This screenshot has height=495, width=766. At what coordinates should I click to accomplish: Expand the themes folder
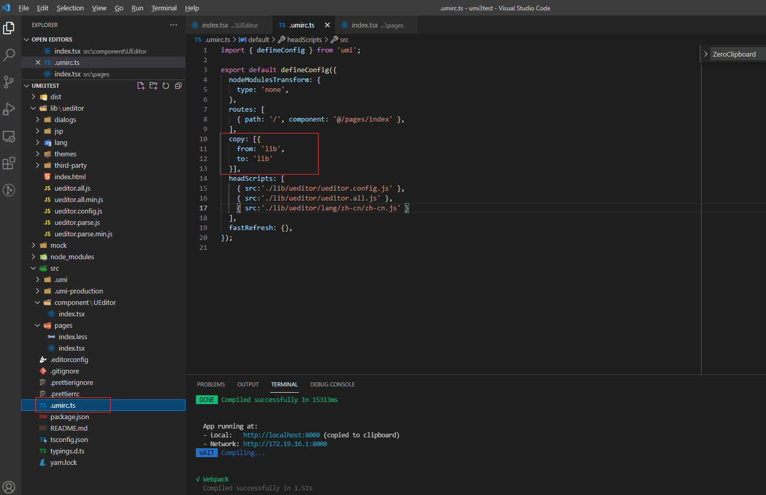tap(103, 154)
